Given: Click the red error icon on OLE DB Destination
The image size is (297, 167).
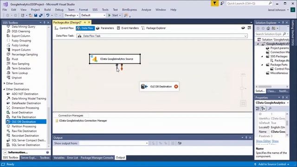Looking at the screenshot, I should [x=176, y=87].
